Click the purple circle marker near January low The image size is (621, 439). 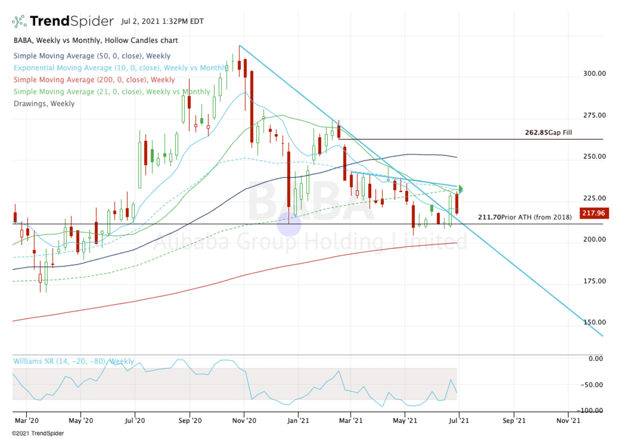tap(289, 224)
